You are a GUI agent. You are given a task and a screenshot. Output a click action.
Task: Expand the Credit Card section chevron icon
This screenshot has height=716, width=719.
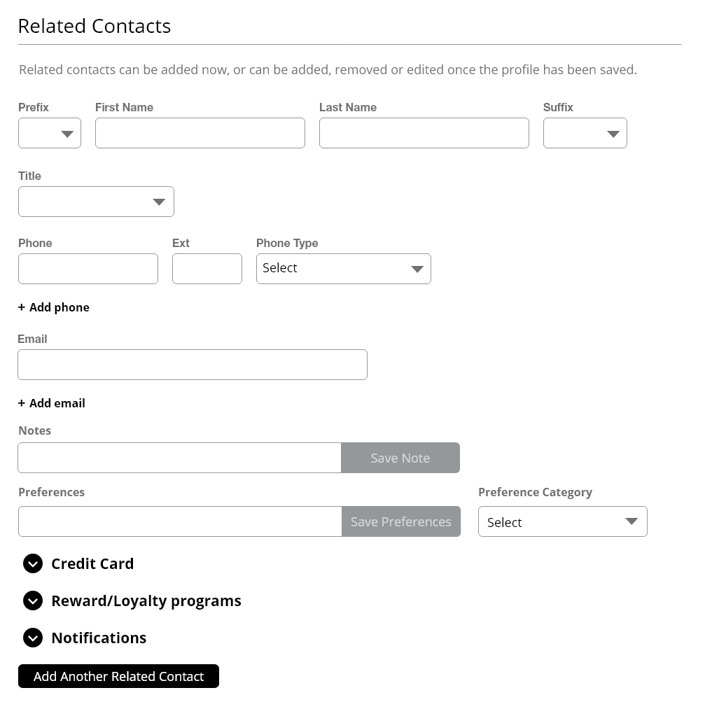(x=33, y=563)
